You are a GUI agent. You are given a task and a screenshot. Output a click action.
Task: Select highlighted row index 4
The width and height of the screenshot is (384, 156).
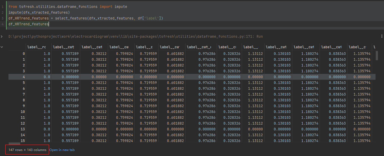point(24,77)
